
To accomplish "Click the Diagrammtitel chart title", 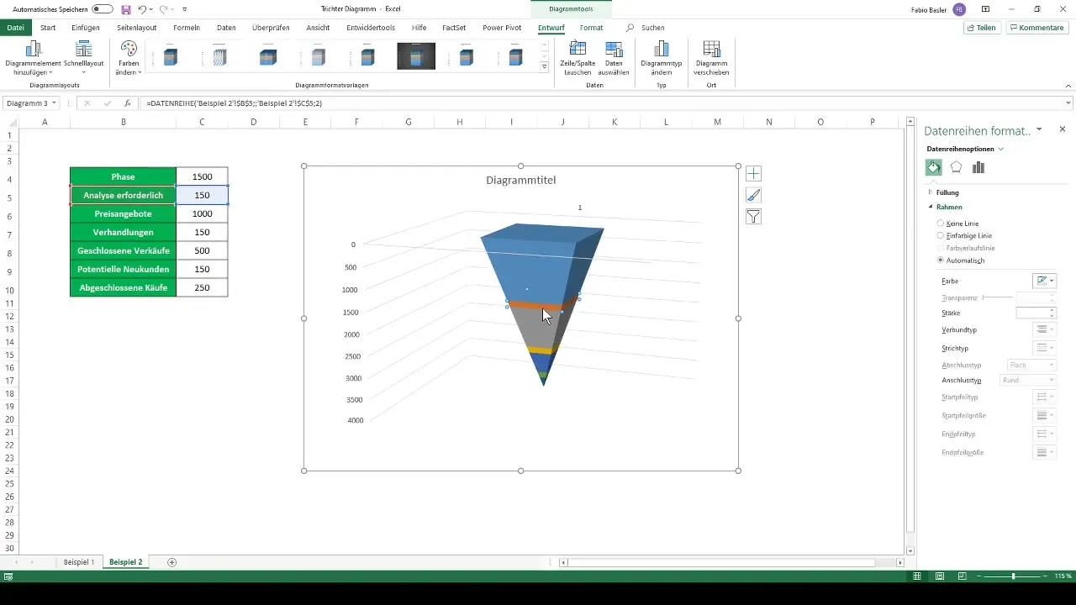I will click(x=521, y=180).
